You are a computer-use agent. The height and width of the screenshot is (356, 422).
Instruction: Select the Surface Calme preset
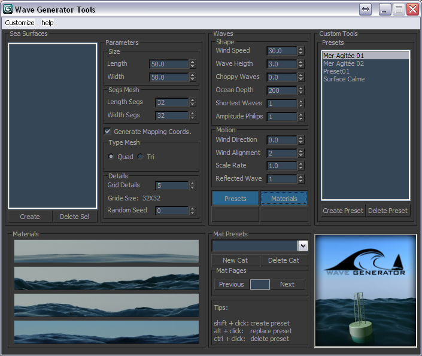pyautogui.click(x=366, y=79)
